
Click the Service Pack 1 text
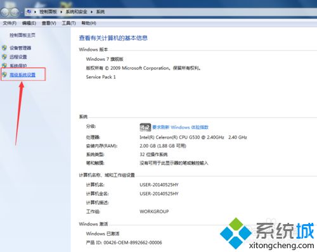[x=101, y=77]
